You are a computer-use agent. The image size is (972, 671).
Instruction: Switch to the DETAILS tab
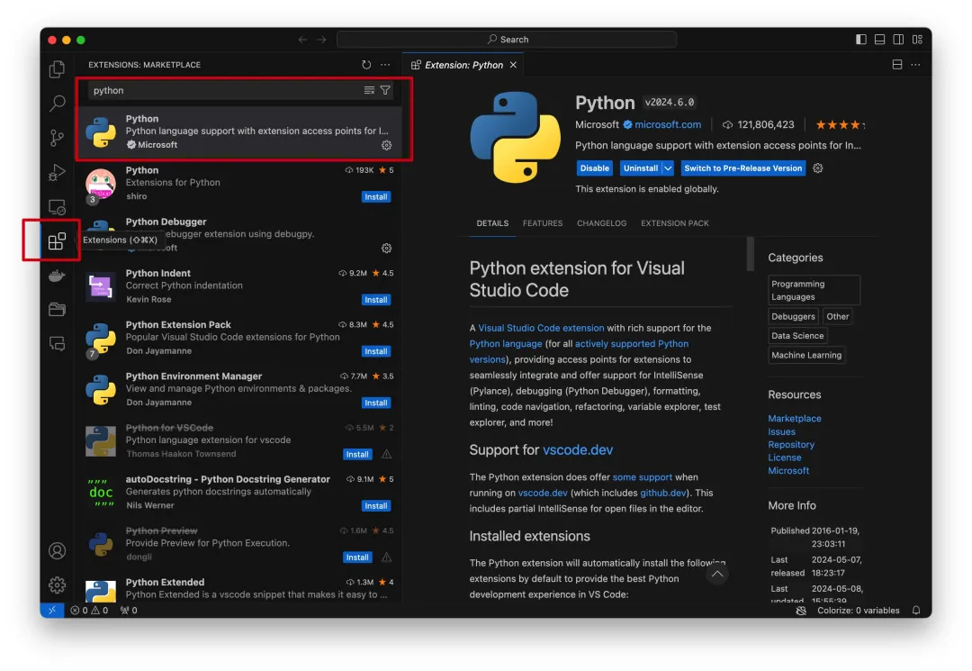point(492,223)
